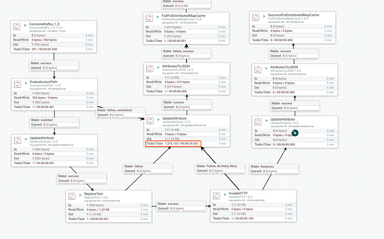The width and height of the screenshot is (384, 239).
Task: Click the green play indicator on ReplaceText
Action: tap(81, 195)
